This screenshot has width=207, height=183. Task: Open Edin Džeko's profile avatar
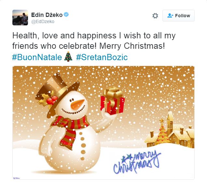click(20, 18)
